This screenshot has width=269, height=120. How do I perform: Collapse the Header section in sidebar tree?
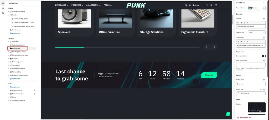click(8, 15)
